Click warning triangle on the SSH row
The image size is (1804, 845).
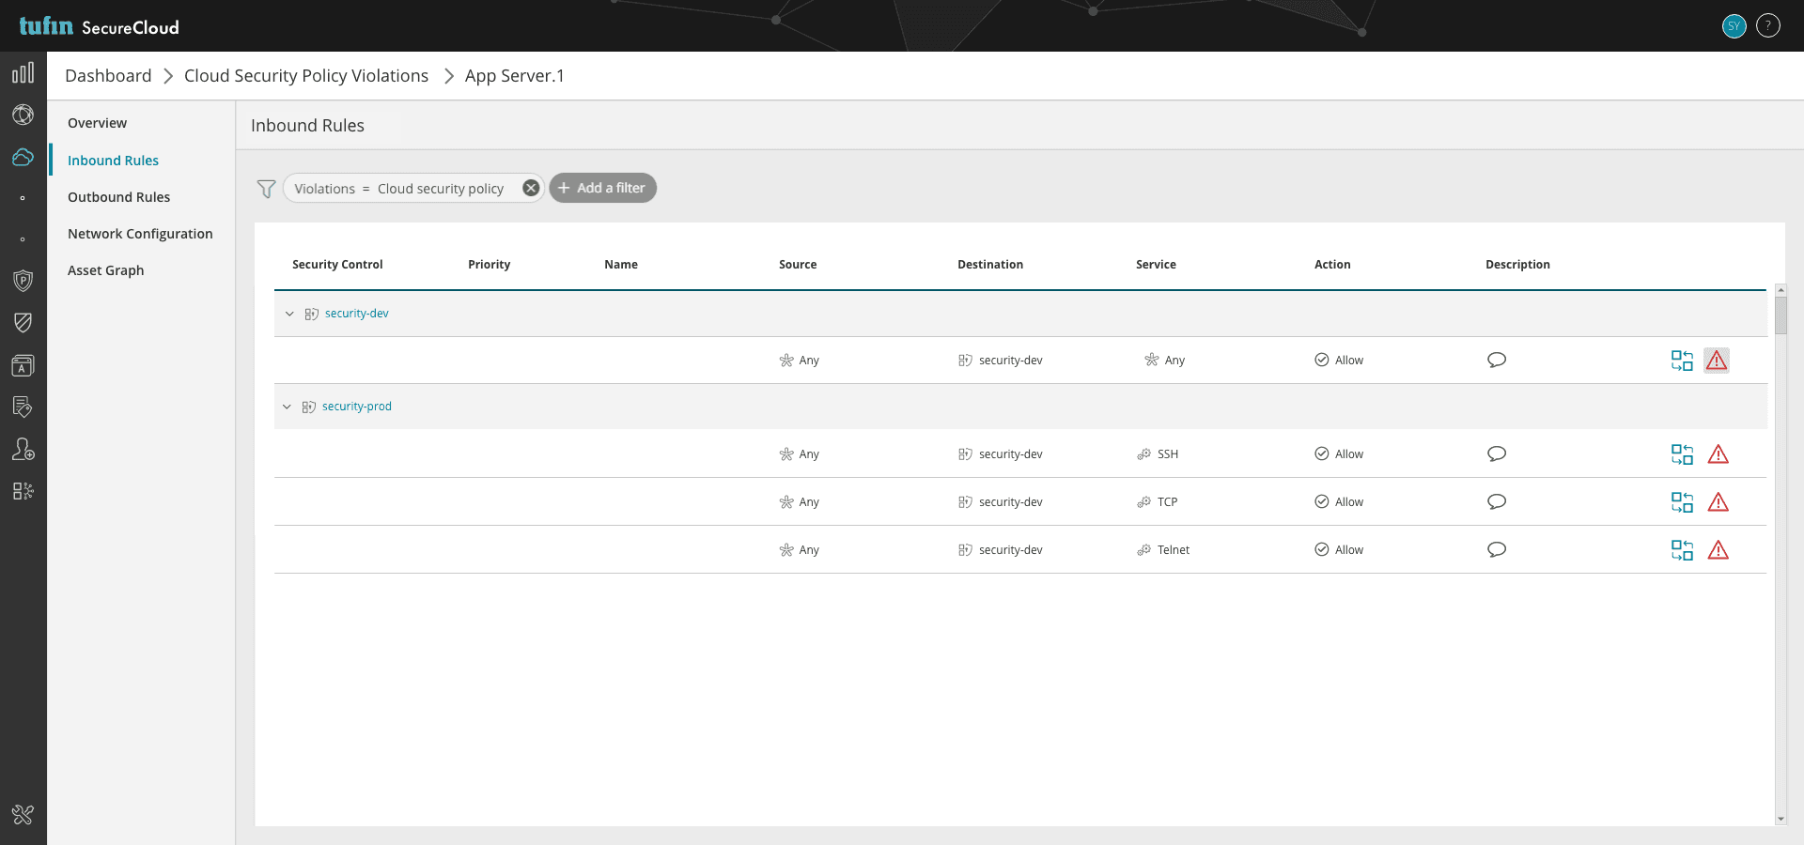coord(1718,454)
